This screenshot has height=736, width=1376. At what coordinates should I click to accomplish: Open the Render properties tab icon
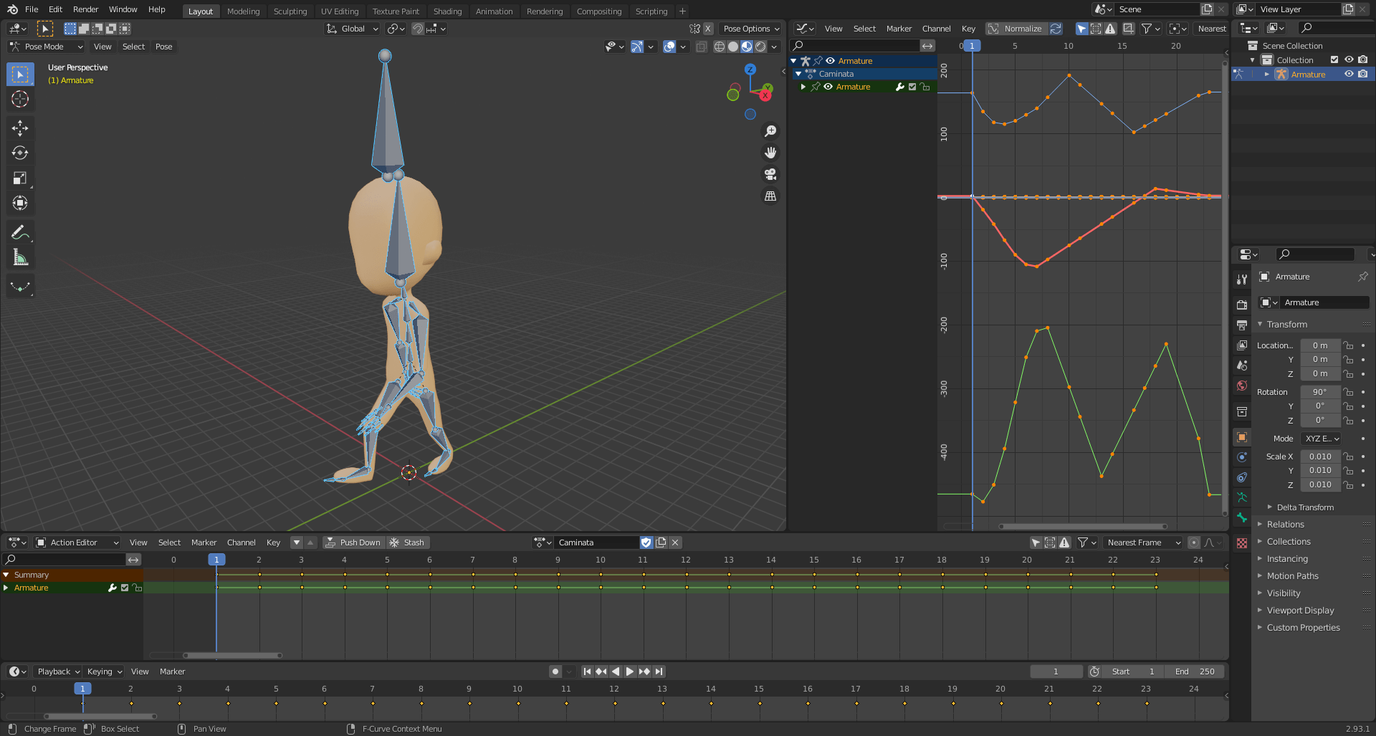(x=1242, y=305)
